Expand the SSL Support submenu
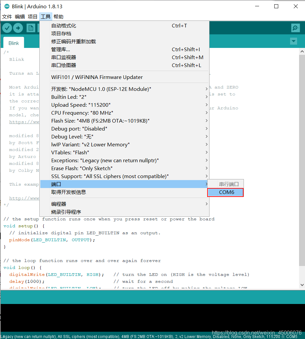 coord(124,176)
